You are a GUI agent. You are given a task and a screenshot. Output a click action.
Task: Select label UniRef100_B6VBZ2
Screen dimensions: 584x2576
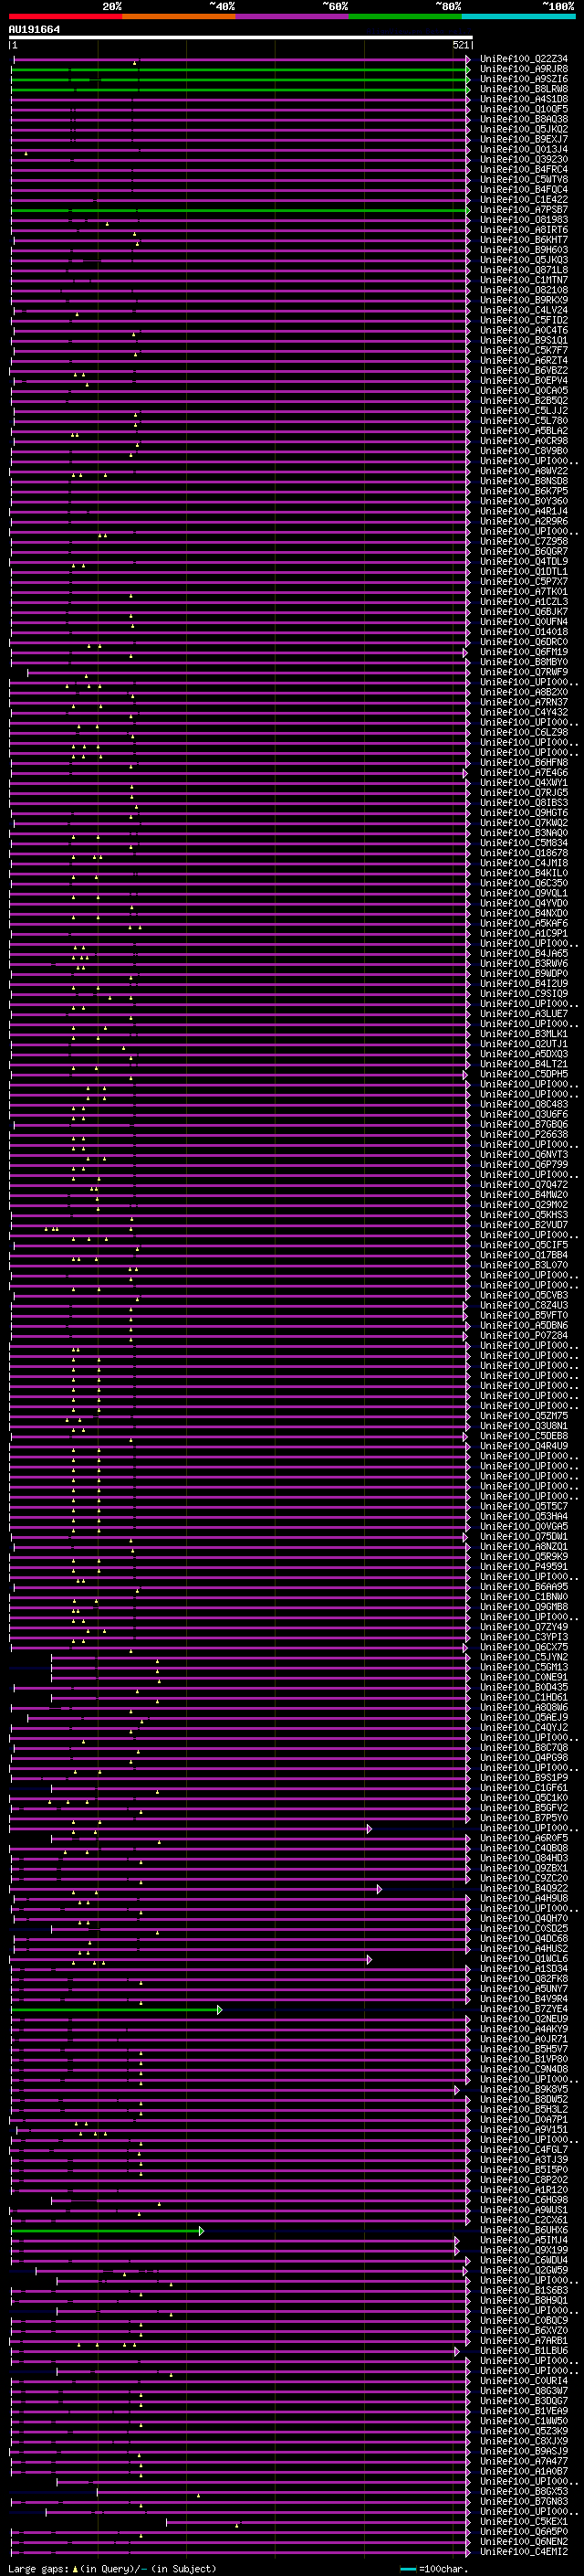coord(524,370)
